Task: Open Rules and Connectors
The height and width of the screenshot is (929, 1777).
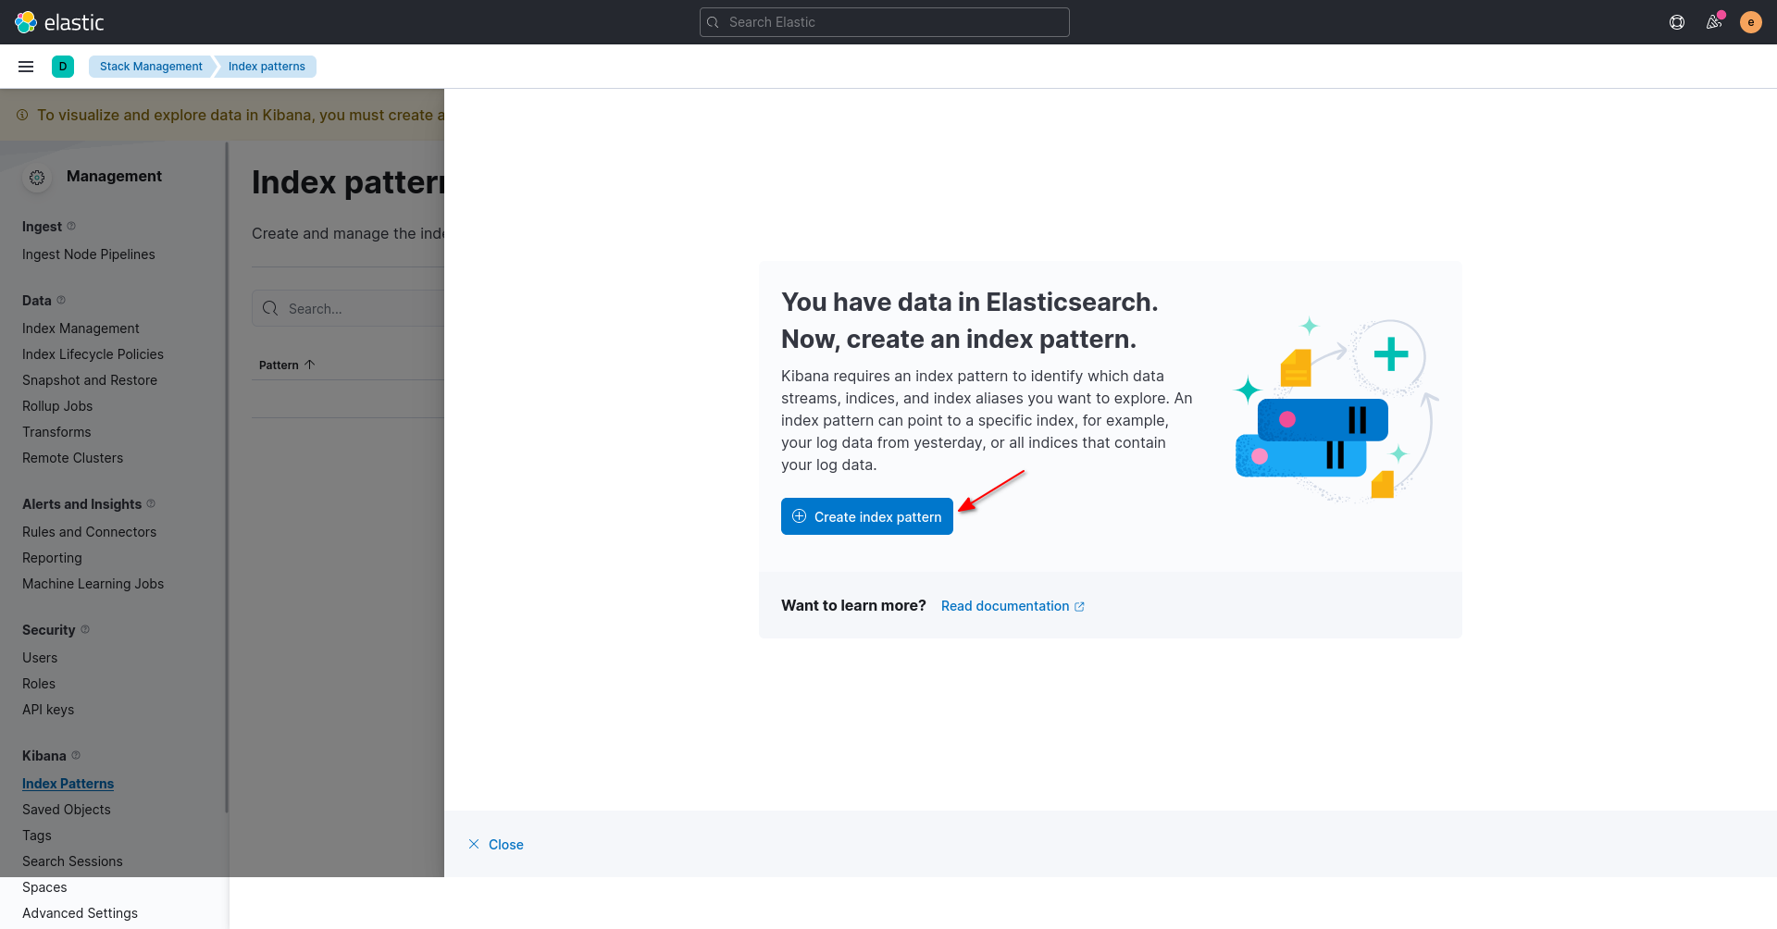Action: pos(89,532)
